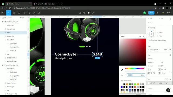The image size is (173, 97).
Task: Click the blend mode droplet icon
Action: tap(140, 36)
